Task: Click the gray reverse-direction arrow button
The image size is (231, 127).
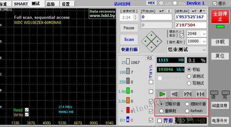Action: (175, 94)
